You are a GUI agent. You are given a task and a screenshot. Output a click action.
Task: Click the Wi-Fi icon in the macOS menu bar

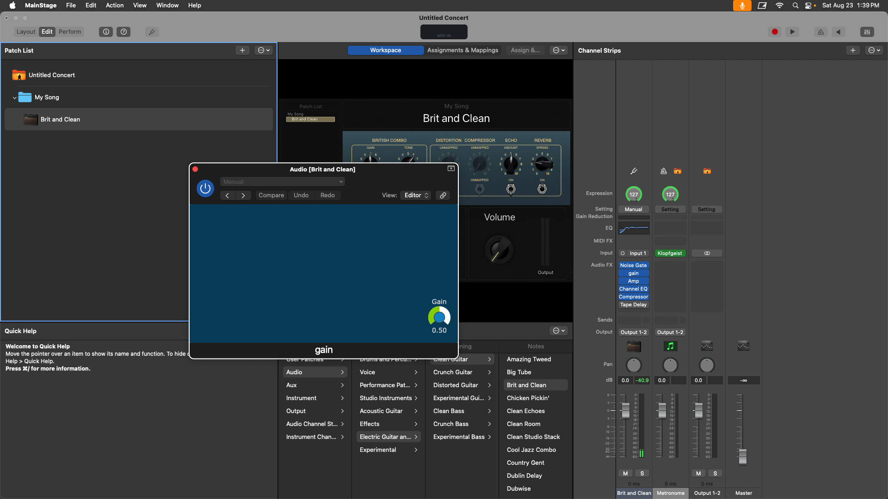[x=780, y=6]
